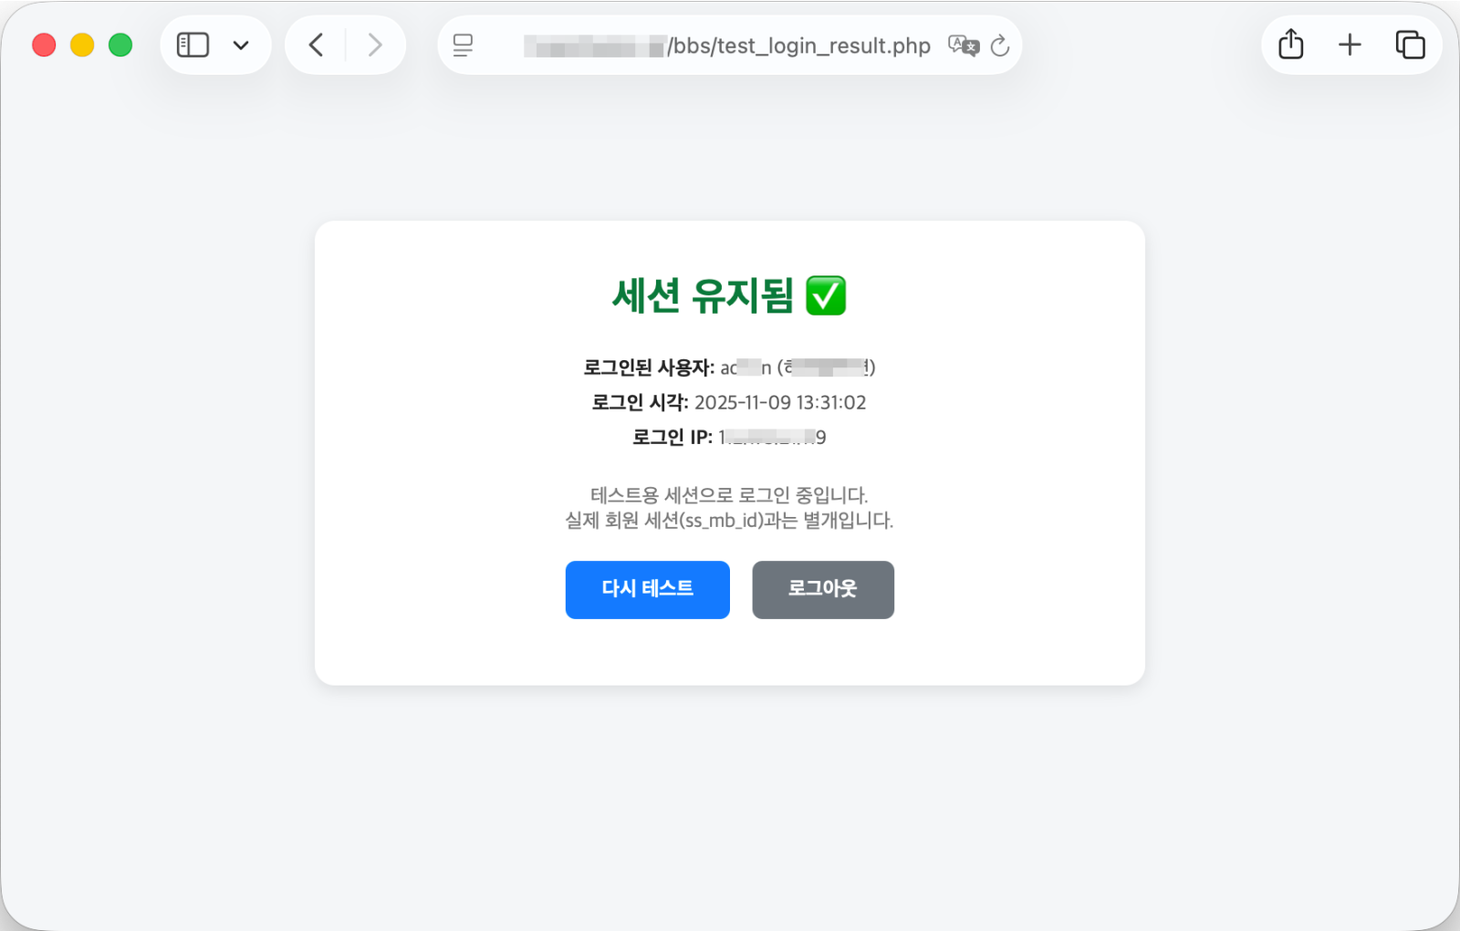Open the Share menu icon

point(1291,44)
